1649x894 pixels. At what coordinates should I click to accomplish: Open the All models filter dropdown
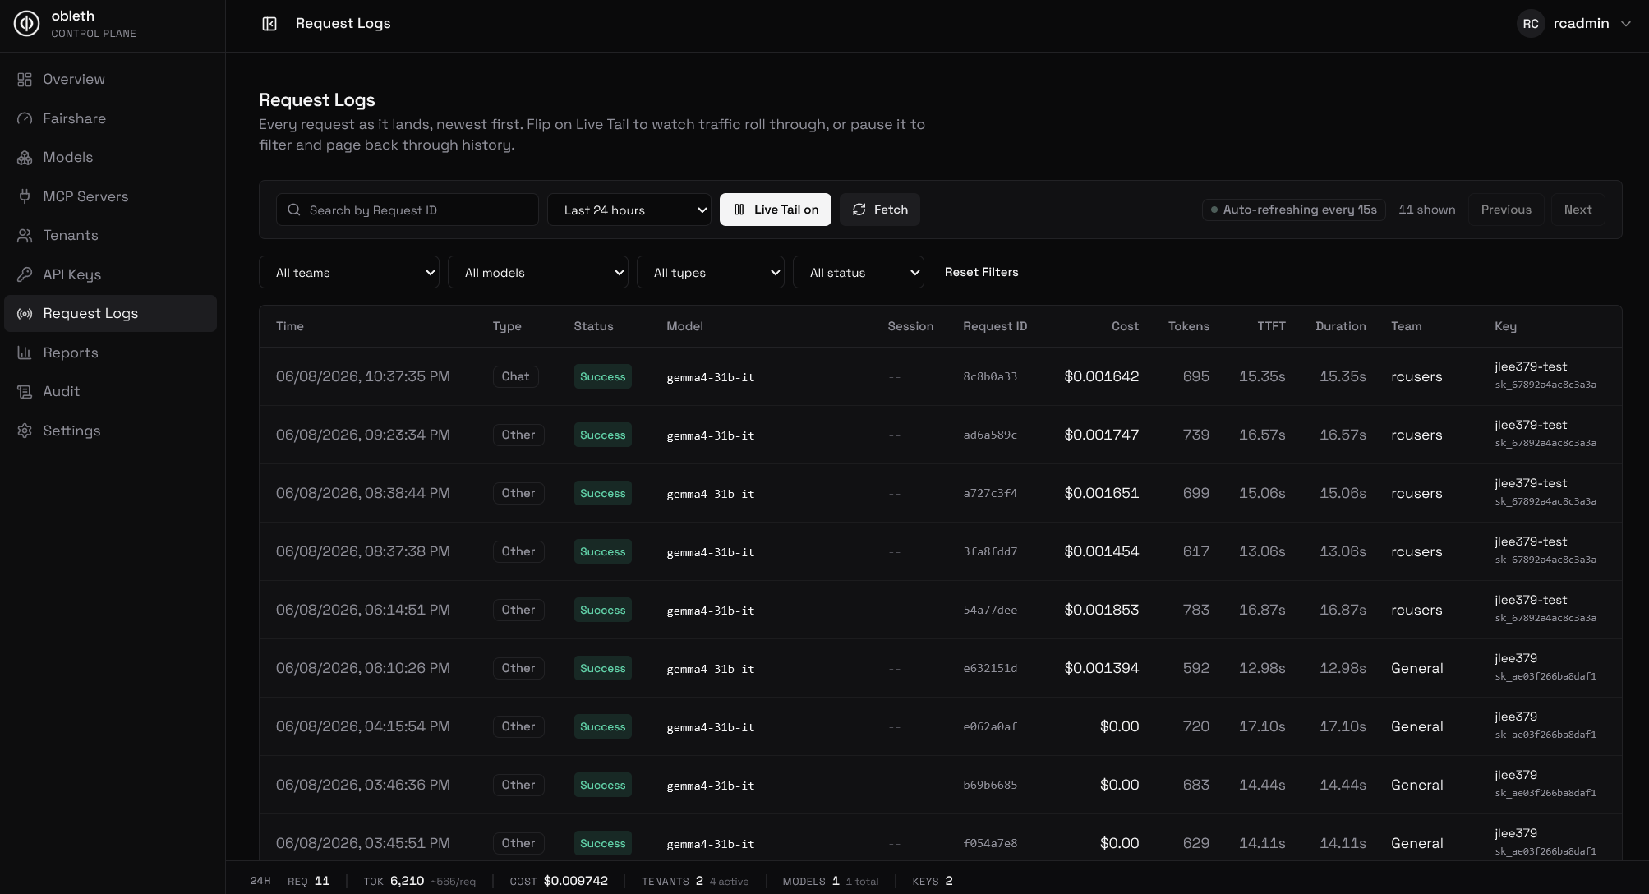coord(538,272)
